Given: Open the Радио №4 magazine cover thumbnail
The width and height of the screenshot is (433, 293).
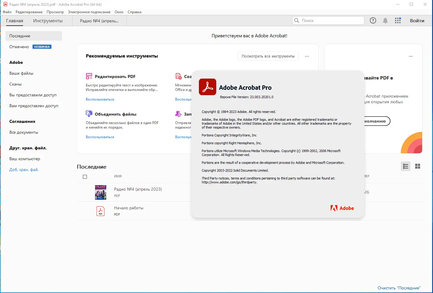Looking at the screenshot, I should (x=101, y=192).
